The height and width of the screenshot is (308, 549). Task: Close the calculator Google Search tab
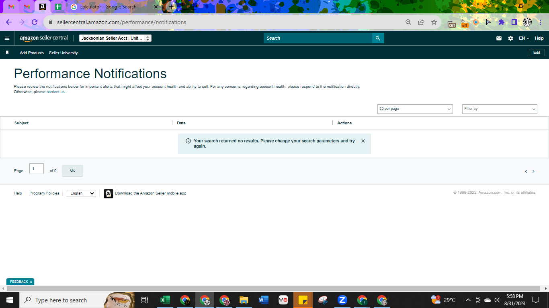[156, 7]
